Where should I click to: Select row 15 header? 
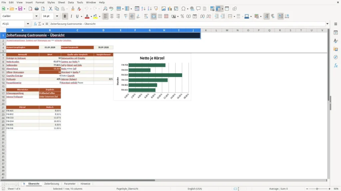[x=3, y=86]
